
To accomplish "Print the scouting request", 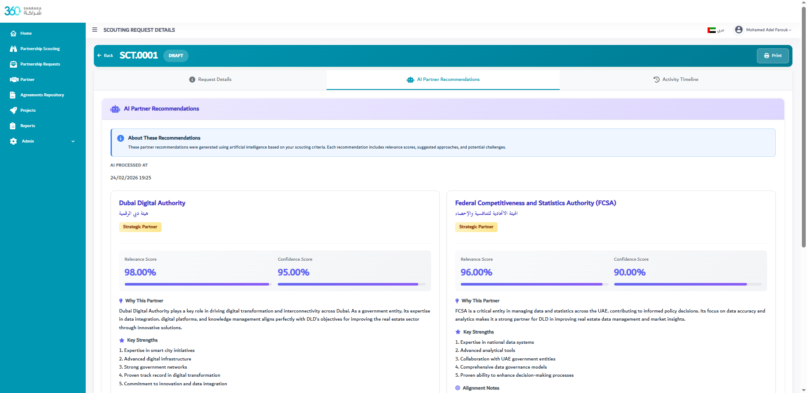I will [x=773, y=56].
